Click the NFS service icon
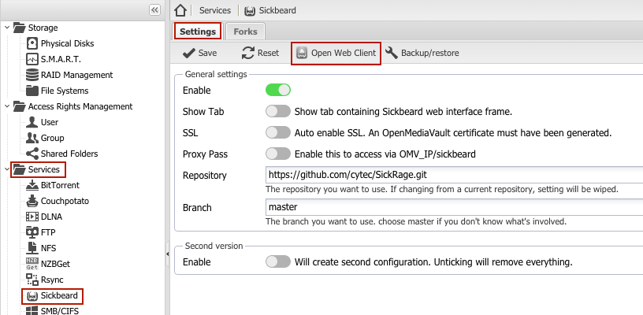This screenshot has height=315, width=643. (32, 248)
